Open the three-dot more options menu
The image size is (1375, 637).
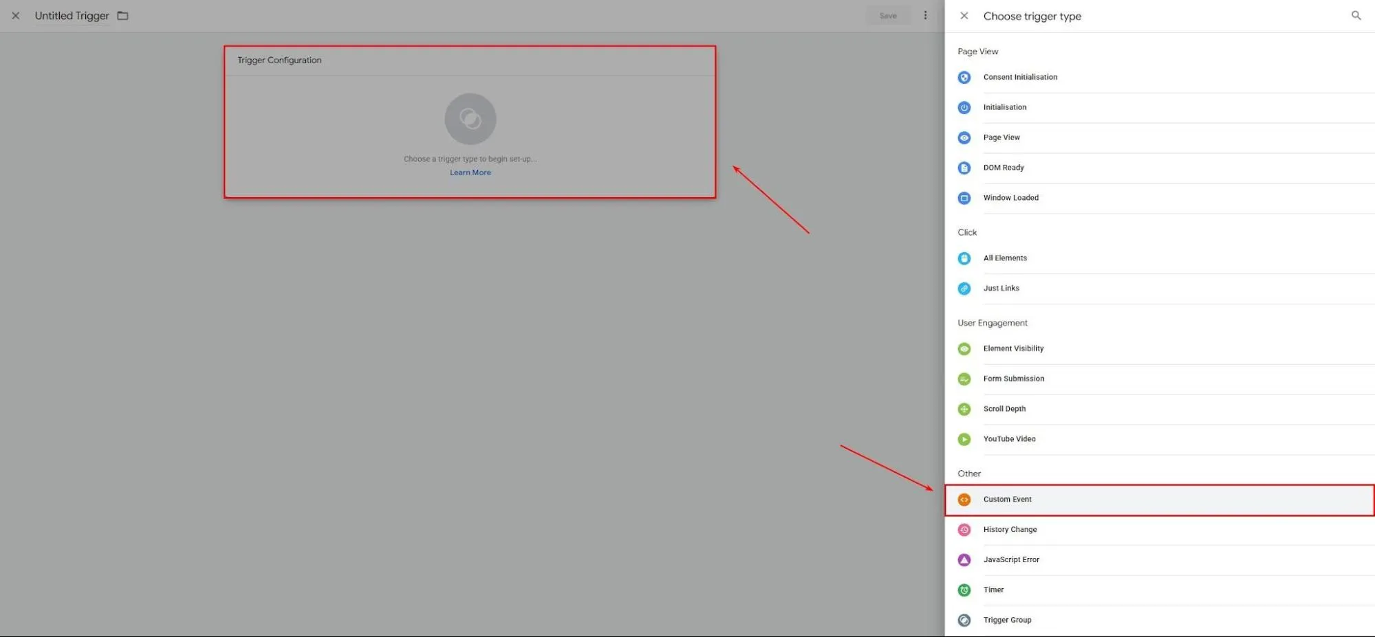(925, 15)
